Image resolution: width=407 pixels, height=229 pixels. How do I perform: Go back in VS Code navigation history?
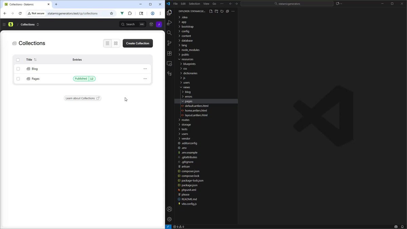tap(231, 4)
